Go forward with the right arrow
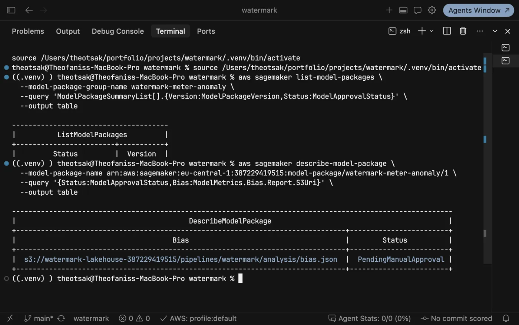Image resolution: width=519 pixels, height=325 pixels. (44, 10)
